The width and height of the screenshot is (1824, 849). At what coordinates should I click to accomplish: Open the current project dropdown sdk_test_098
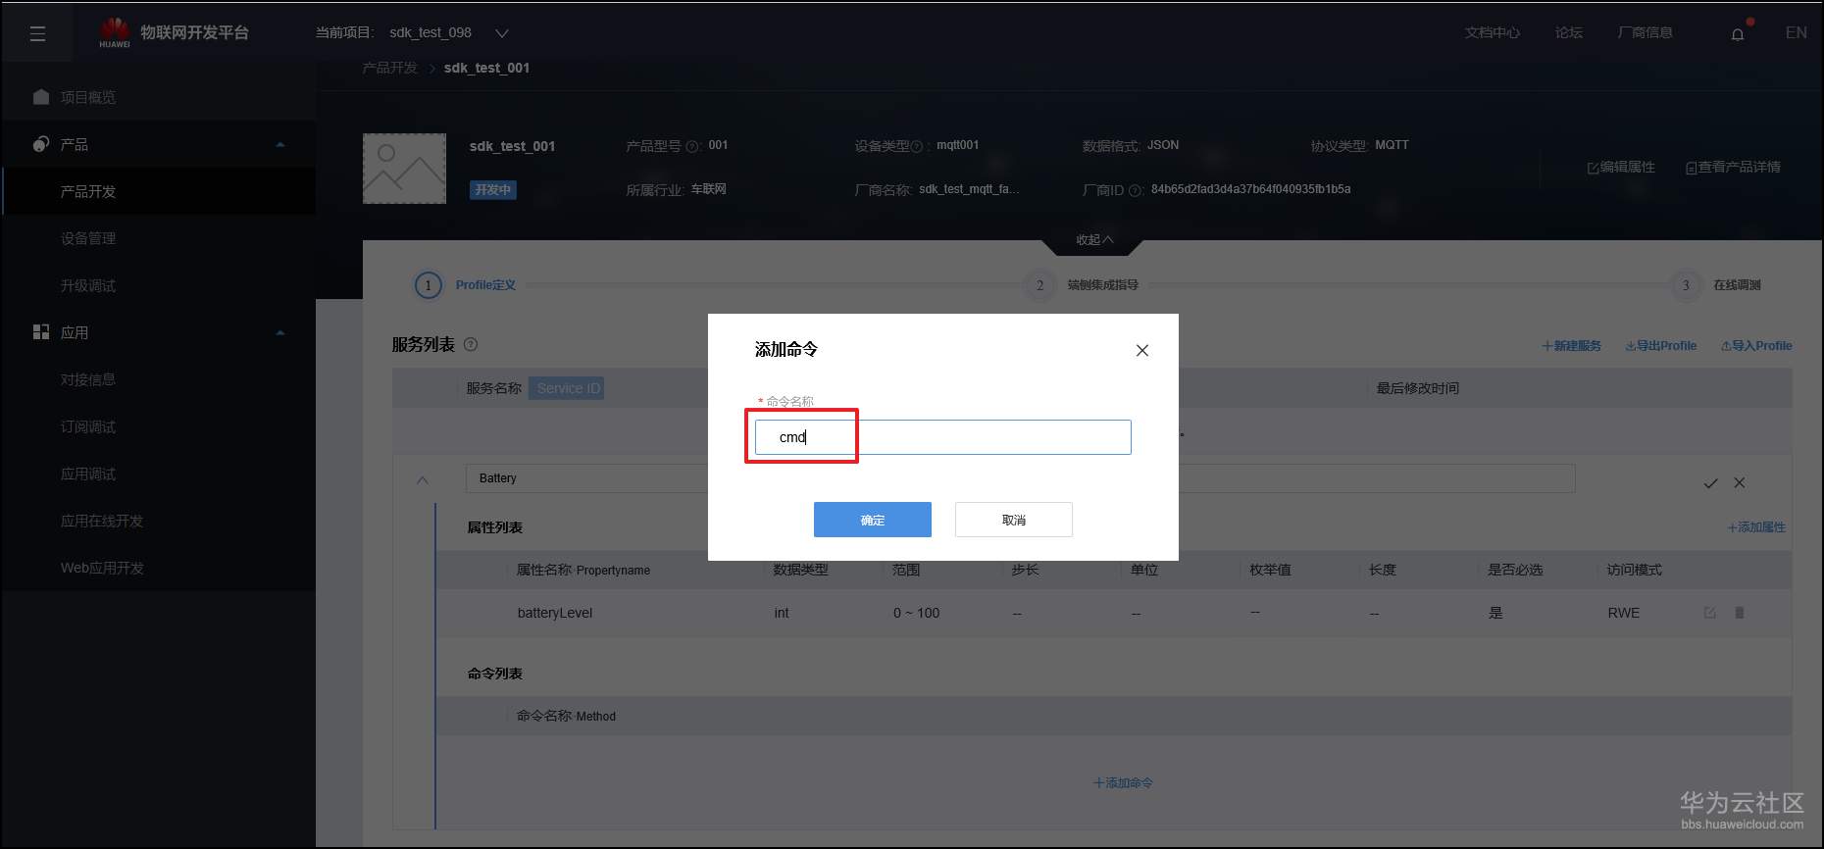tap(449, 33)
